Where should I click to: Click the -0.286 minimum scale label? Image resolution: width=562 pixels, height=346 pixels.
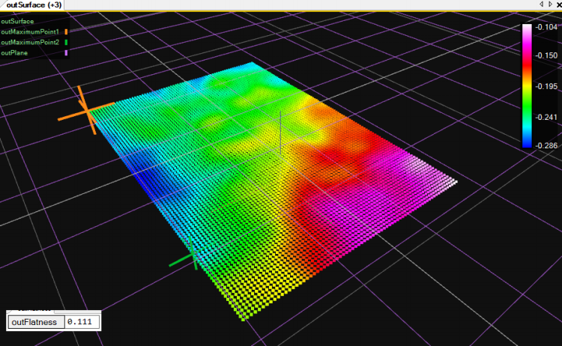[545, 145]
